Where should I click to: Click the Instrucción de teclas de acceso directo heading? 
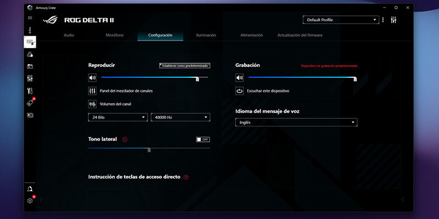(134, 177)
